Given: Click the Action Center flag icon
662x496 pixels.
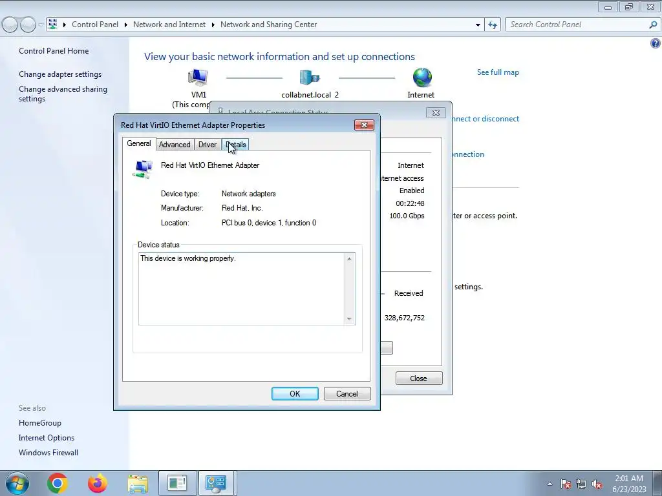Looking at the screenshot, I should click(566, 484).
